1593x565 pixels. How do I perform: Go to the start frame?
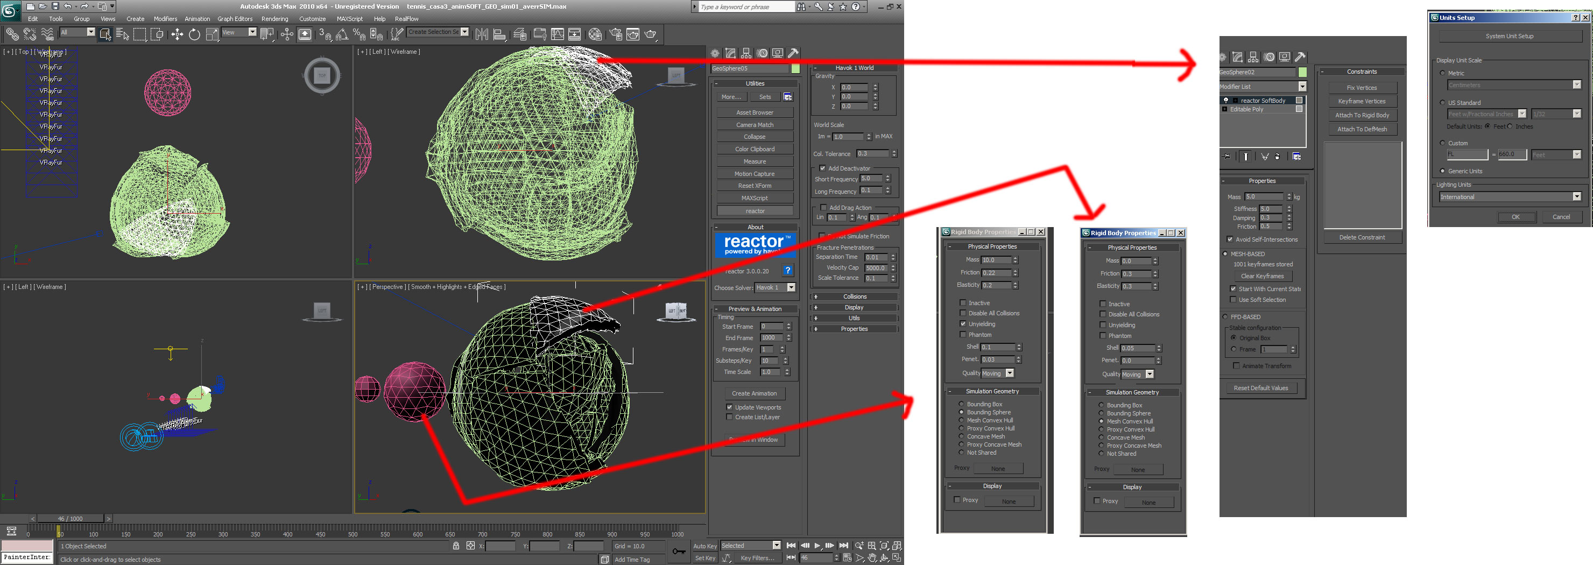tap(791, 546)
